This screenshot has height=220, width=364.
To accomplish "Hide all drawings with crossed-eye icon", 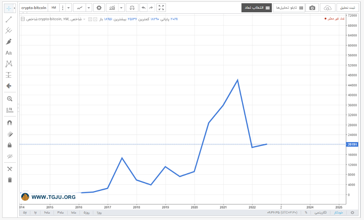I will (9, 156).
